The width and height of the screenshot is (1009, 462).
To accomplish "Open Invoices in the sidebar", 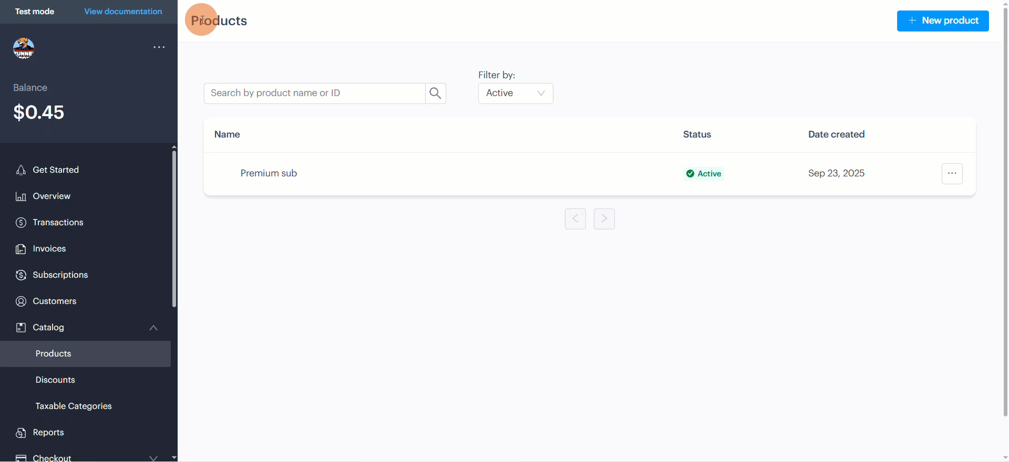I will tap(49, 249).
